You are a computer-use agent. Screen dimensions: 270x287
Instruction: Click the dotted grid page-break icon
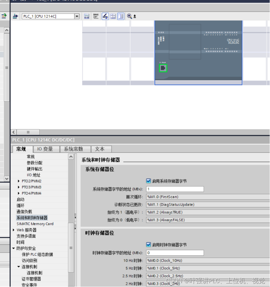pyautogui.click(x=113, y=16)
